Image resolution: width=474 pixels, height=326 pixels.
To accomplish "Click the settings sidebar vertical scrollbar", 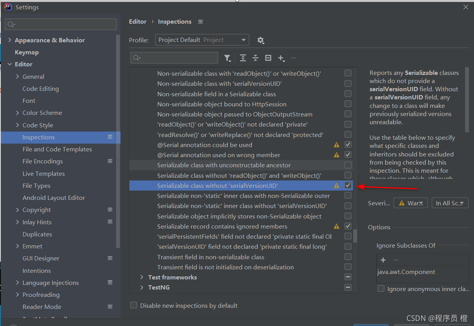I will pos(118,142).
